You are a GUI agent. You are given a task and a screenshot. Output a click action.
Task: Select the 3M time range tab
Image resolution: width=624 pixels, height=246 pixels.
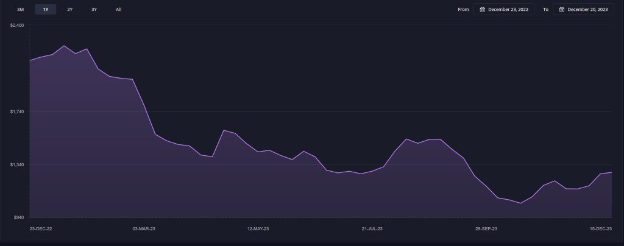click(21, 10)
